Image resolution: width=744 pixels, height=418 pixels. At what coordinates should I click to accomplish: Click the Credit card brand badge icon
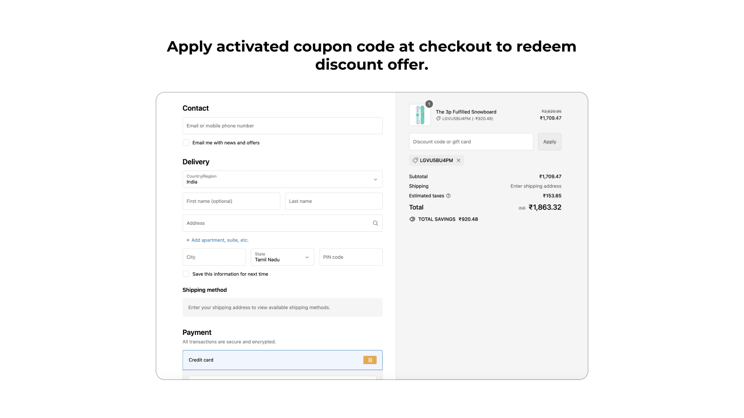coord(370,360)
